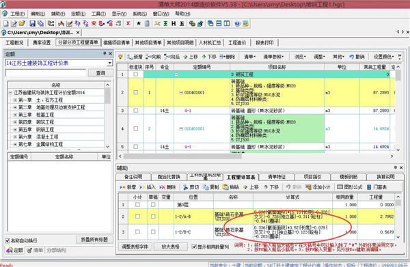Screen dimensions: 410x267
Task: Collapse first 010401001 item in row 2
Action: 181,92
